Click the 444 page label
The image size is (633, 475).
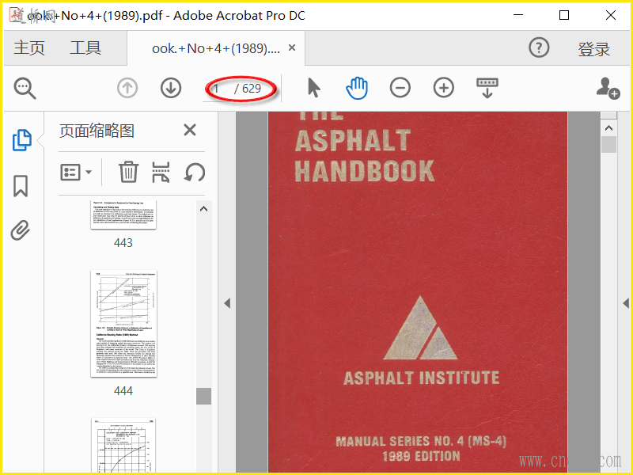coord(123,391)
